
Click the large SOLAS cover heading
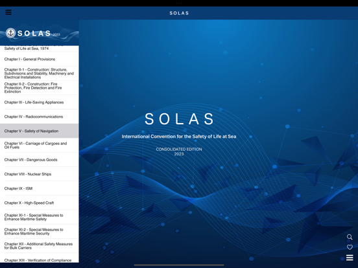click(x=180, y=119)
